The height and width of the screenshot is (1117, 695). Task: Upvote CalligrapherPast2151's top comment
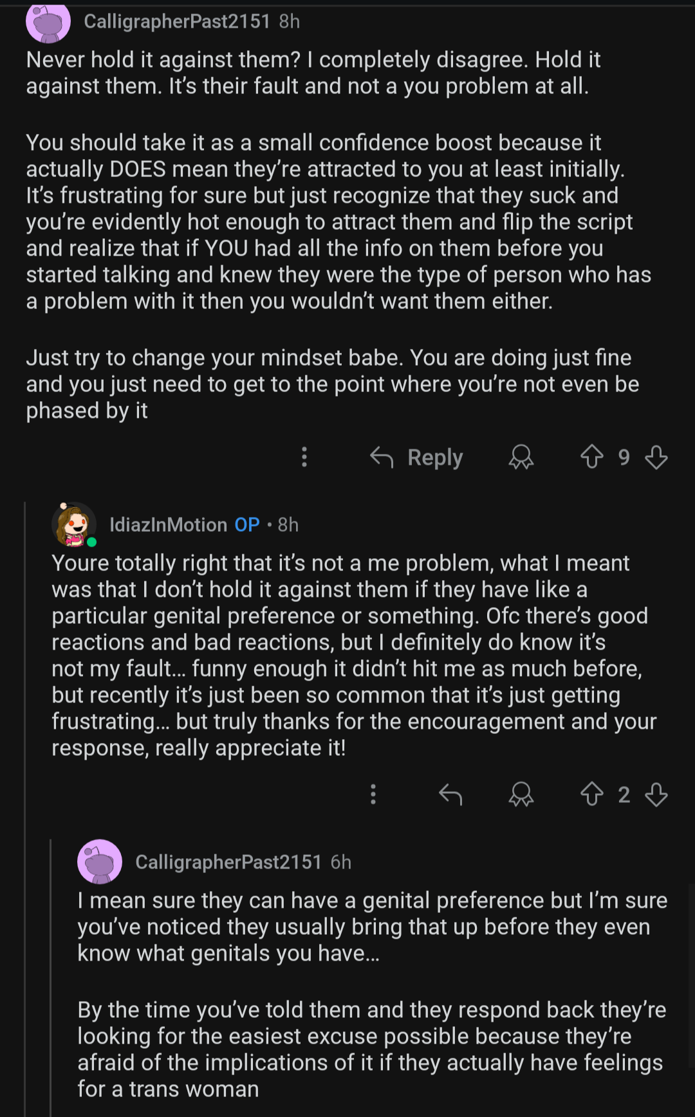592,457
